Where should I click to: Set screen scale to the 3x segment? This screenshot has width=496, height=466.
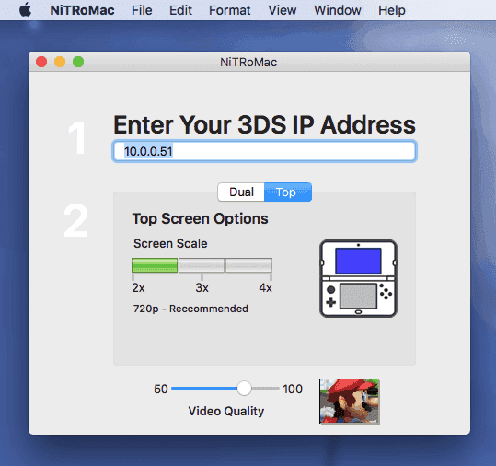click(202, 265)
